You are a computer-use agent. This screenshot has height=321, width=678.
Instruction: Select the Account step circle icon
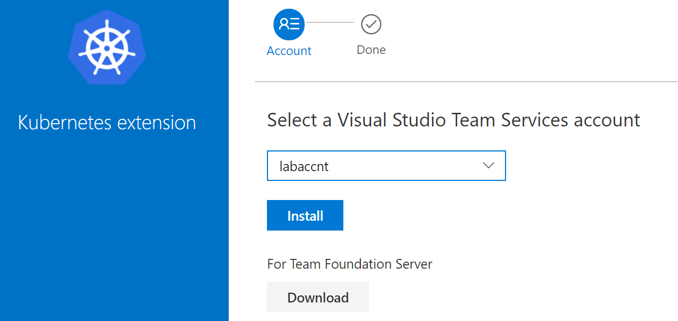pyautogui.click(x=289, y=24)
